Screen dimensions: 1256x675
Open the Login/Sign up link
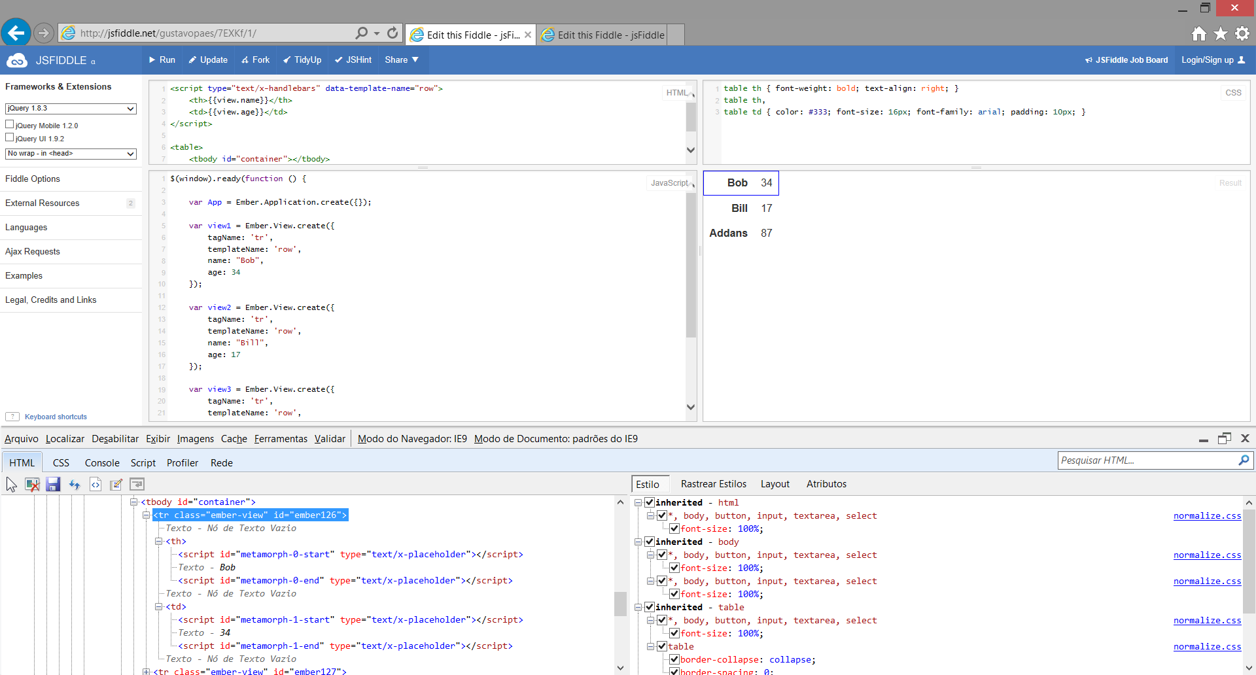(x=1213, y=60)
